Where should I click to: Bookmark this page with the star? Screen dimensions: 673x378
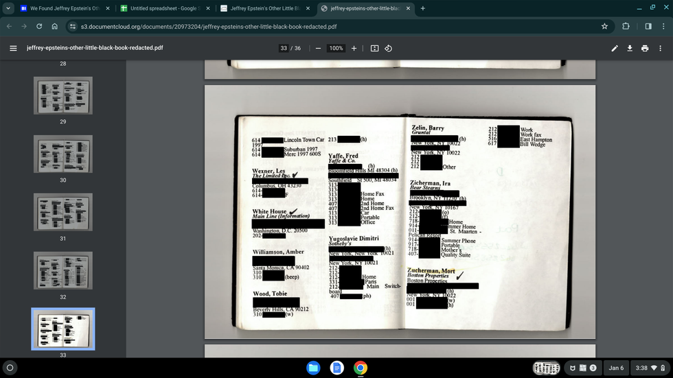tap(604, 27)
